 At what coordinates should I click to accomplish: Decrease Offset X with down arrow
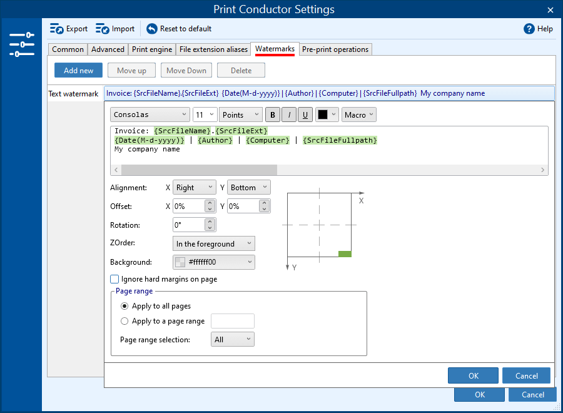210,210
